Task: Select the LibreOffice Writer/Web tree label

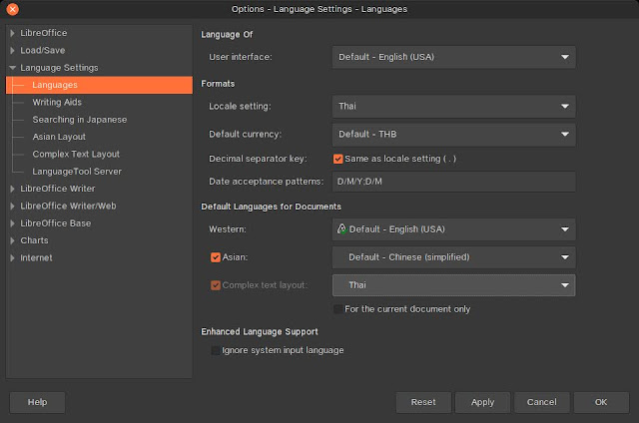Action: [68, 206]
